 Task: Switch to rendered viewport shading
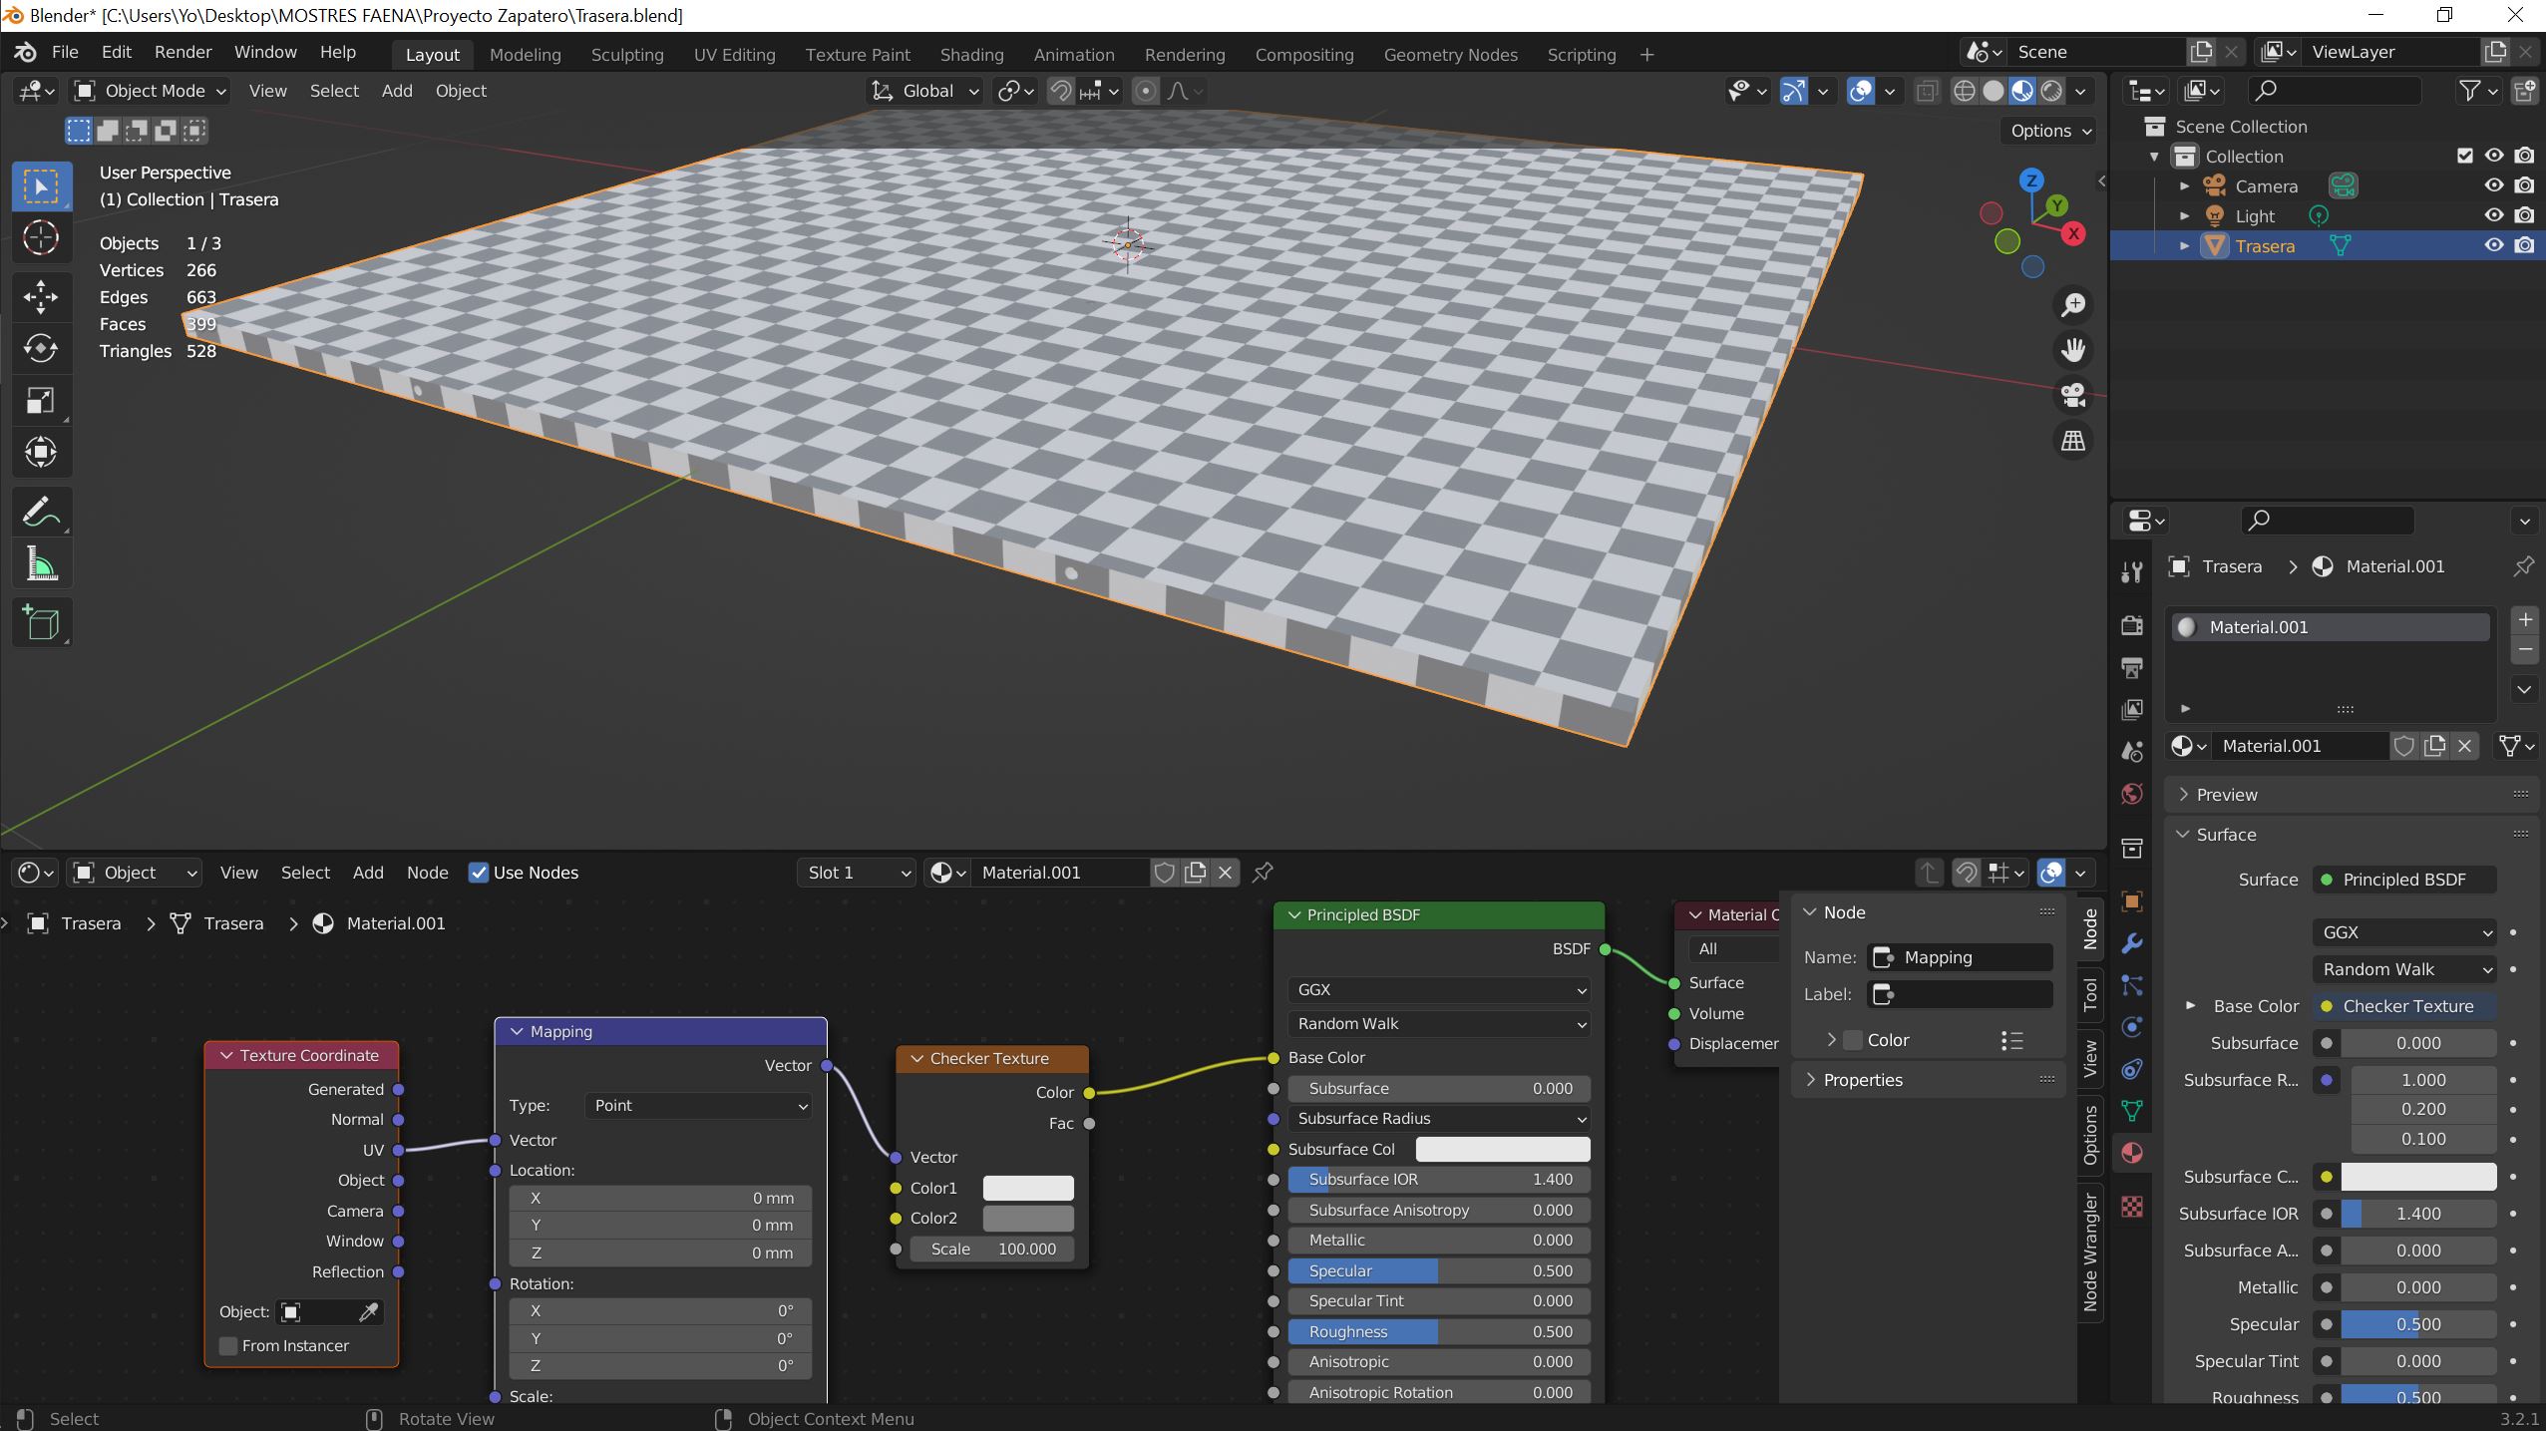point(2051,91)
